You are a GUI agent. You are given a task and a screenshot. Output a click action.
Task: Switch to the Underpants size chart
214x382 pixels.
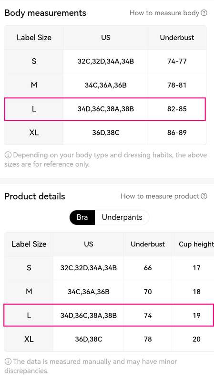click(122, 217)
